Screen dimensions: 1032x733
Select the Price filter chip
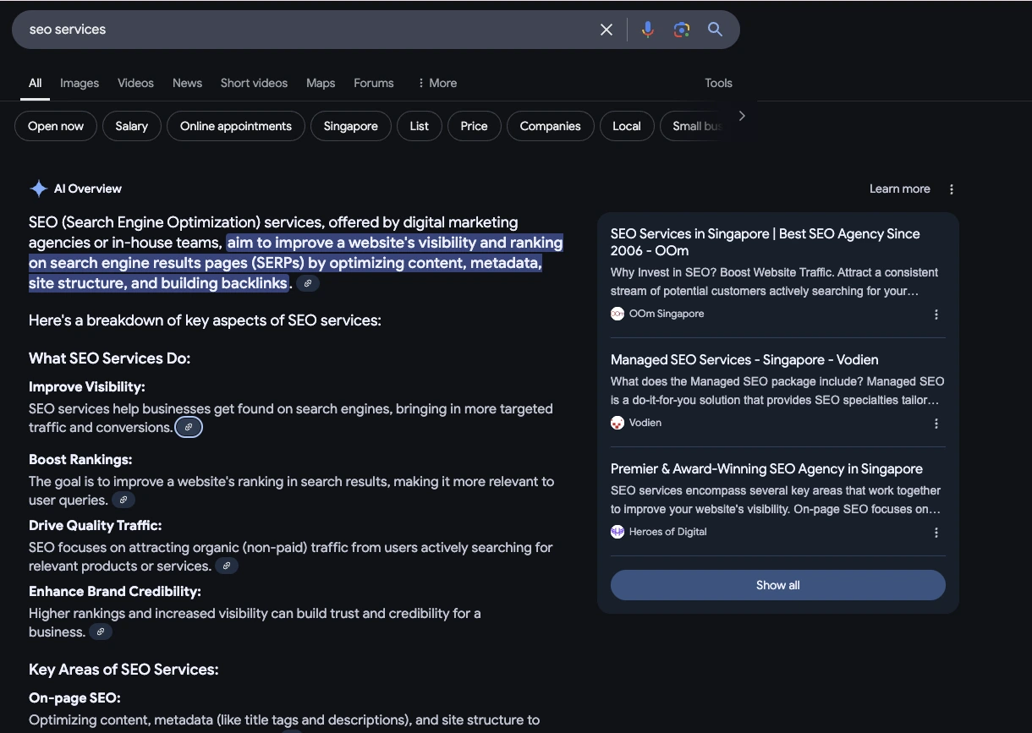click(475, 126)
